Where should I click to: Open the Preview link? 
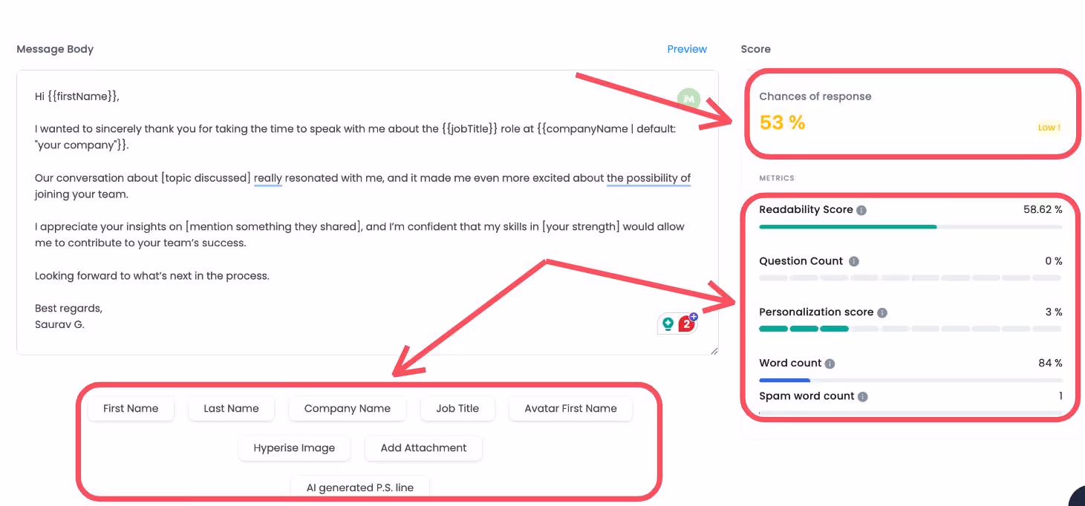686,49
